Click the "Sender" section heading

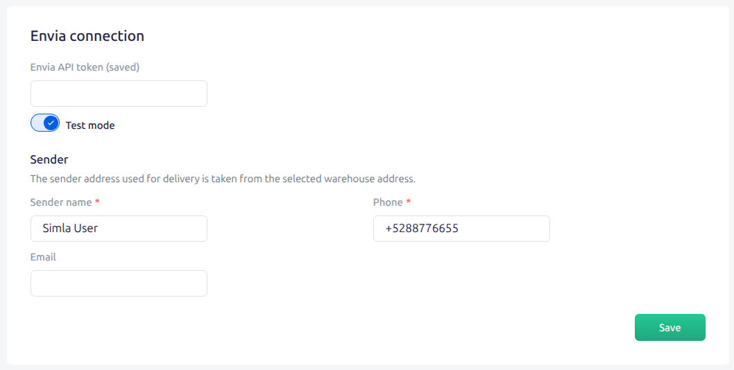point(49,159)
